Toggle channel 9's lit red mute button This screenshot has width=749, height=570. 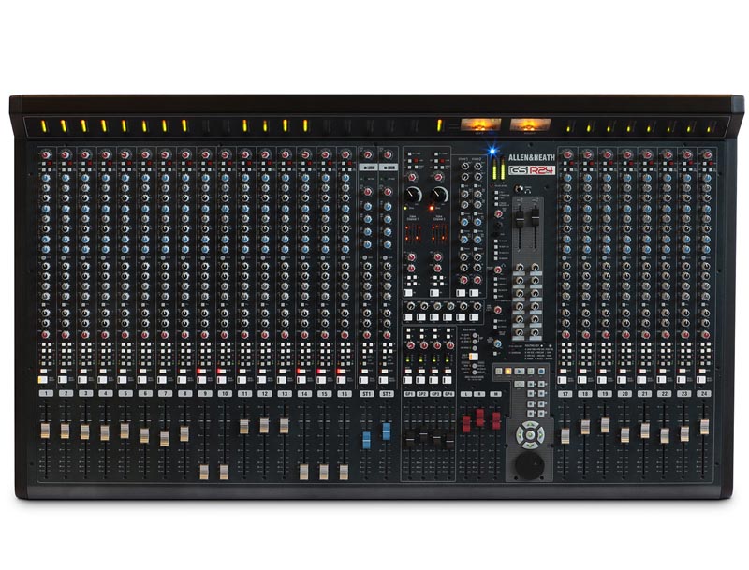point(200,371)
